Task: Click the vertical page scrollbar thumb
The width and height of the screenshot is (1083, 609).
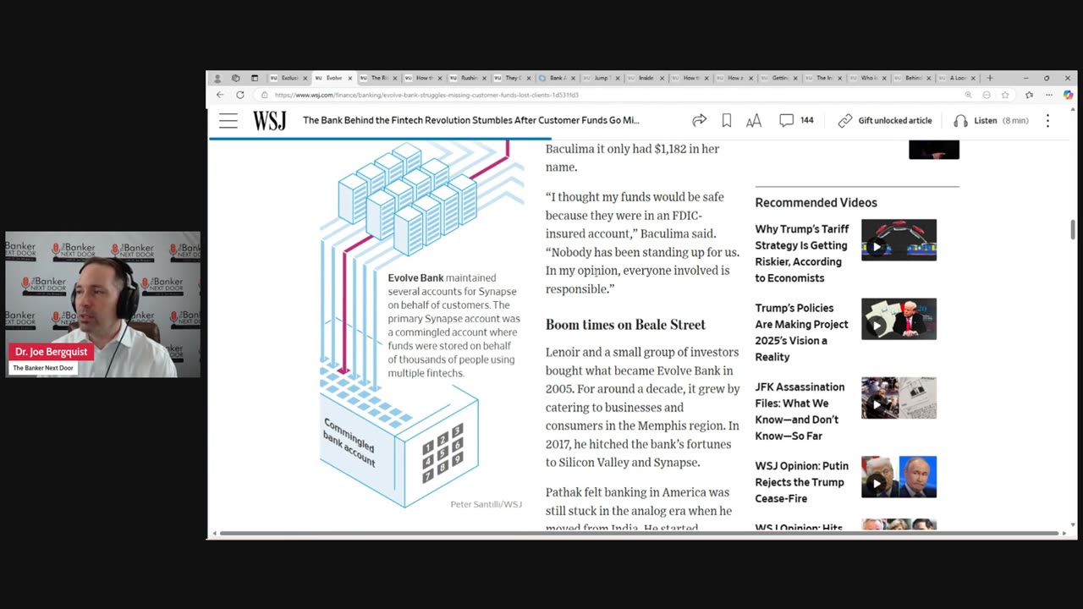Action: click(1073, 229)
